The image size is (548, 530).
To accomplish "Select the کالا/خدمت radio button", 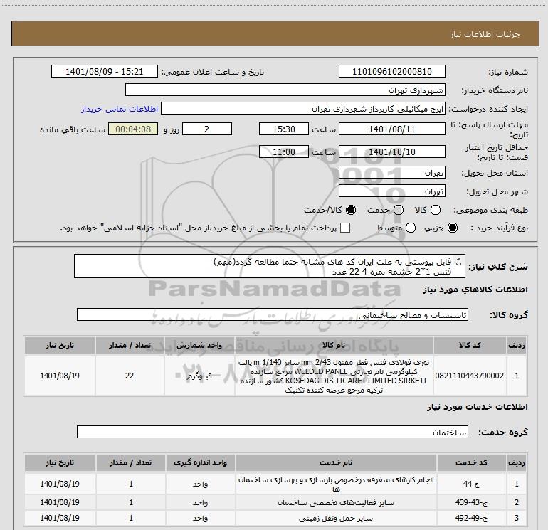I will pos(351,210).
